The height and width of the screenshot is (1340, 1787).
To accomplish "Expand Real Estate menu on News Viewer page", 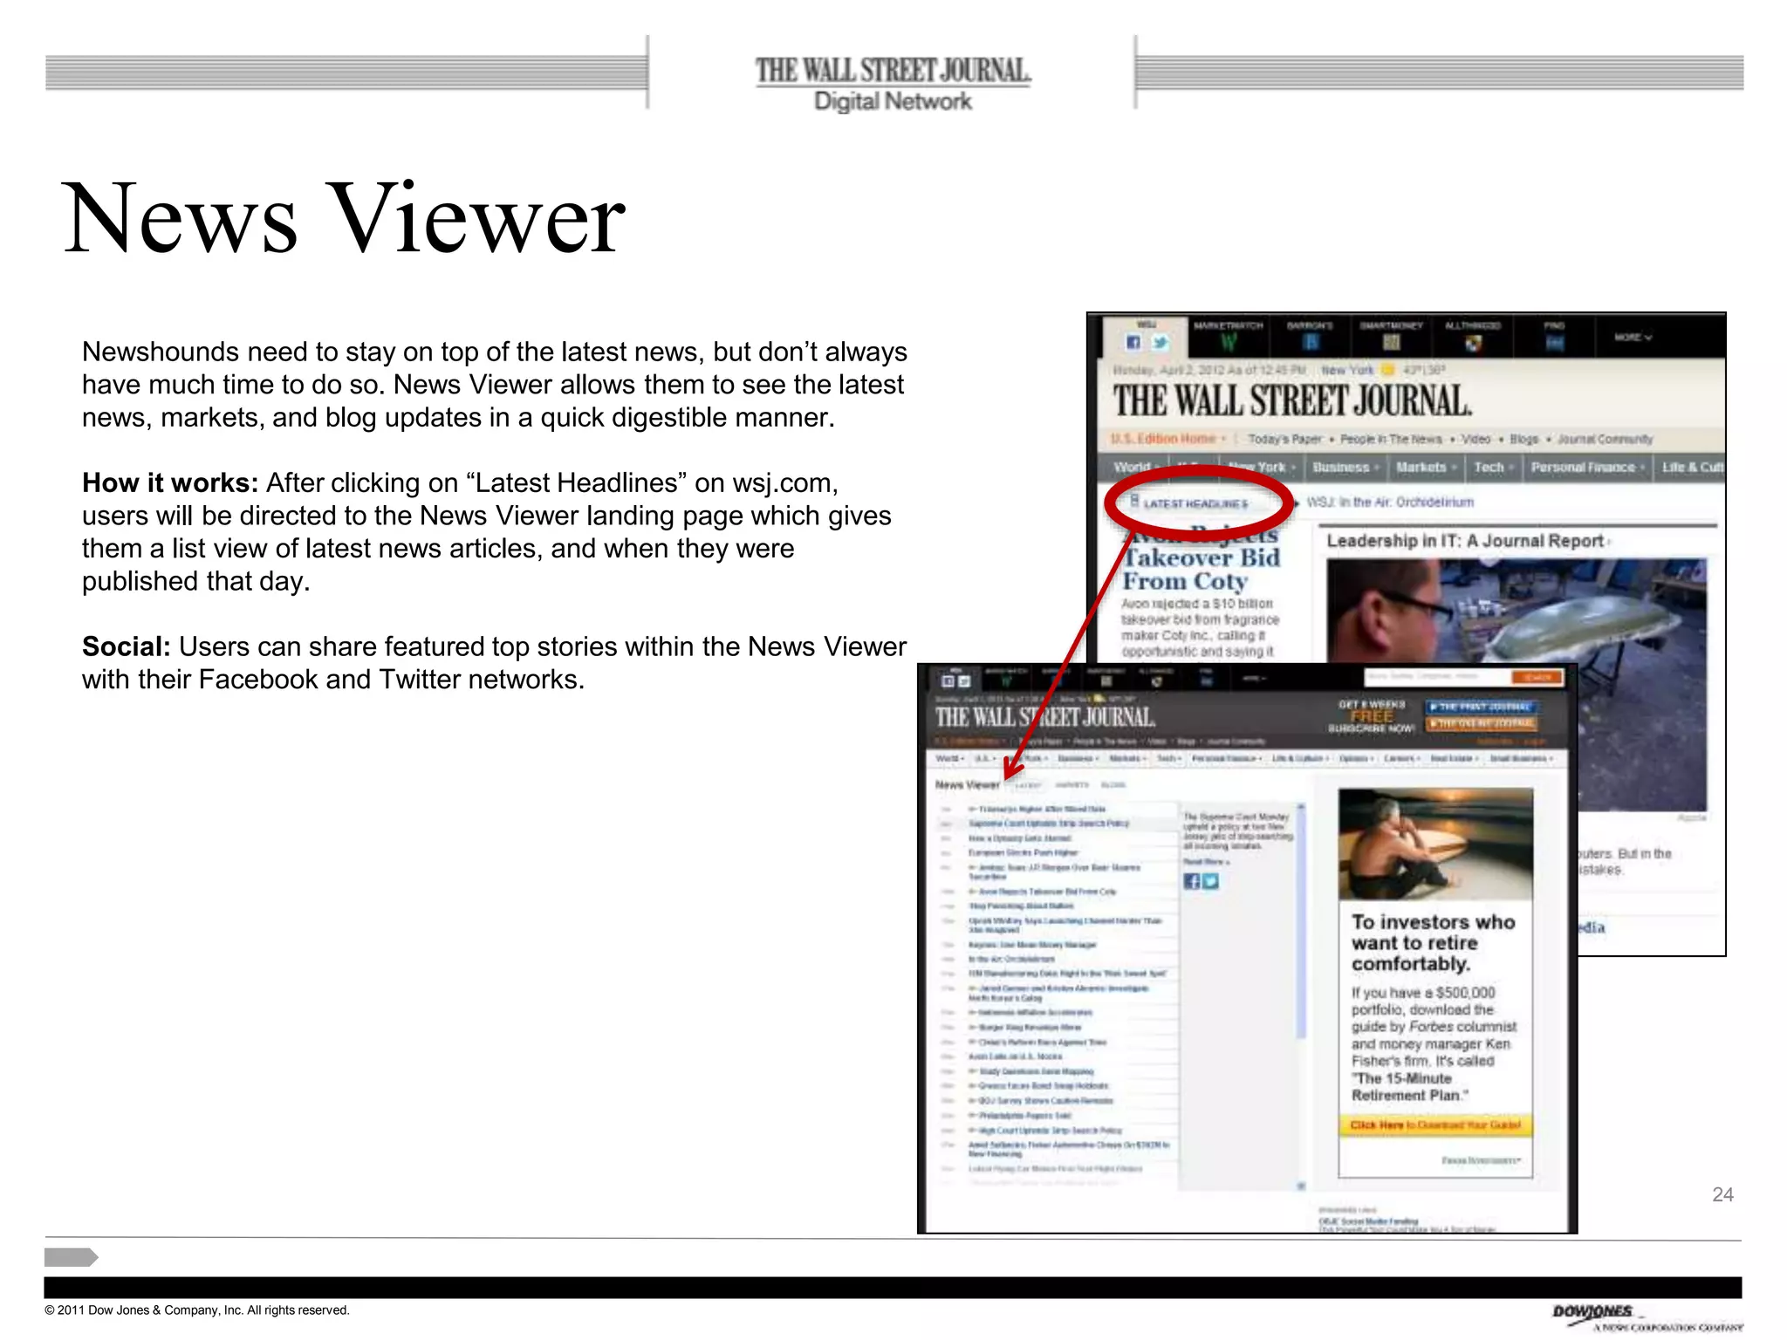I will 1455,758.
